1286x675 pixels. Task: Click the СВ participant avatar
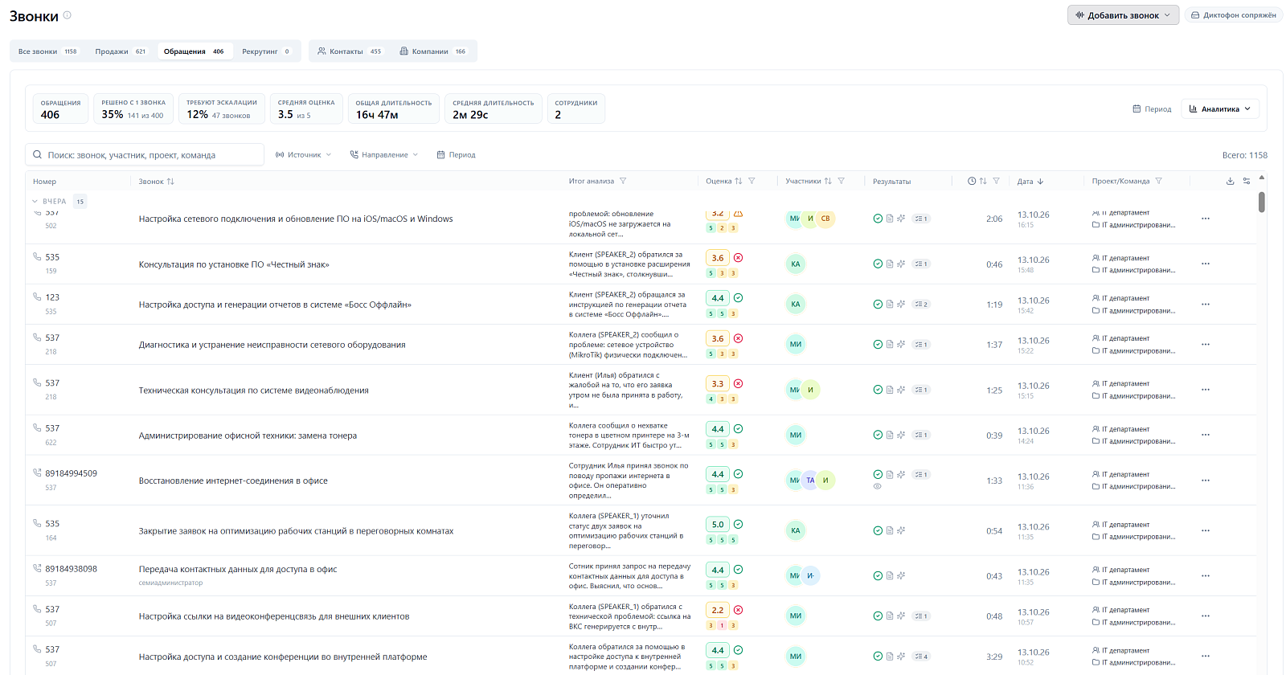pyautogui.click(x=825, y=219)
